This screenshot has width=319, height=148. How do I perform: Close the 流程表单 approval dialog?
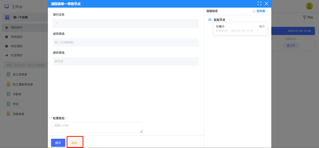click(266, 4)
